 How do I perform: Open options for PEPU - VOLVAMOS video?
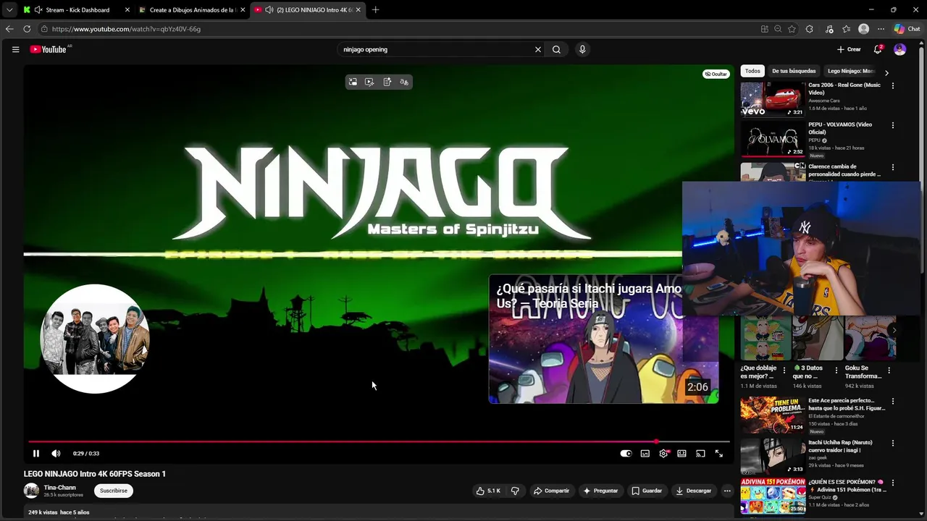click(892, 125)
